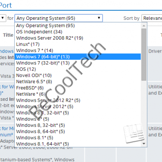Choose OS Independent (34) option

[x=78, y=32]
